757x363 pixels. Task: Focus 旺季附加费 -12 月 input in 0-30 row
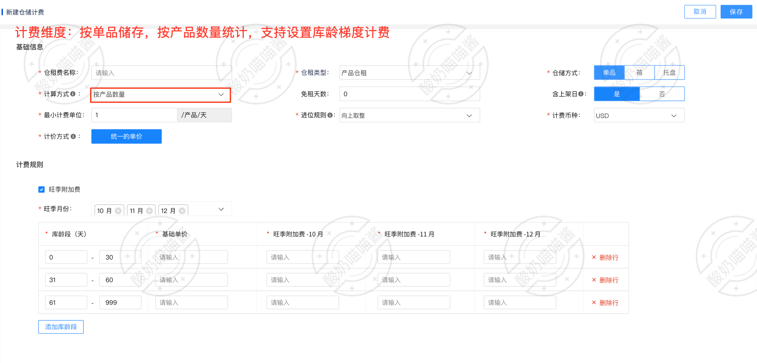tap(520, 257)
